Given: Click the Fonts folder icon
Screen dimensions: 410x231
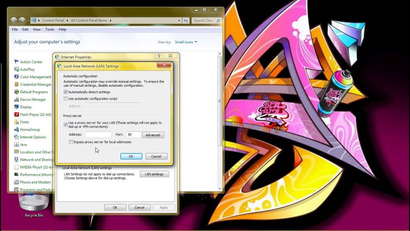Looking at the screenshot, I should tap(17, 122).
